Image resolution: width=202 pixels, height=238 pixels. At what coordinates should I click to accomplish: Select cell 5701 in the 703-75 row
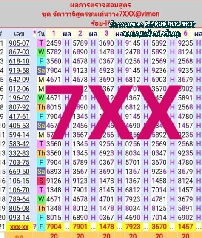(x=133, y=162)
